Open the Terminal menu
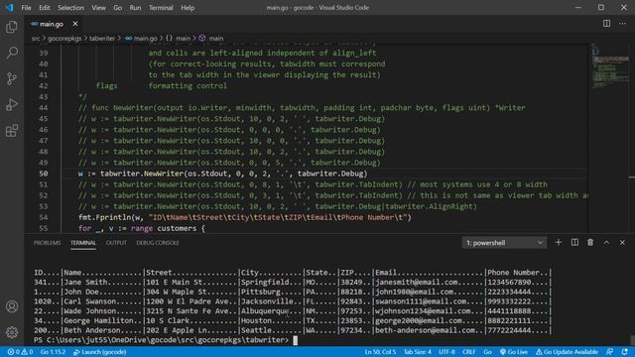Viewport: 635px width, 357px height. pyautogui.click(x=161, y=8)
